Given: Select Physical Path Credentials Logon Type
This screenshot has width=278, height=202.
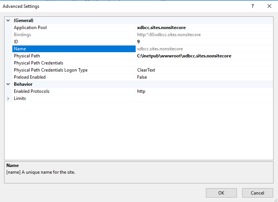Looking at the screenshot, I should point(50,70).
